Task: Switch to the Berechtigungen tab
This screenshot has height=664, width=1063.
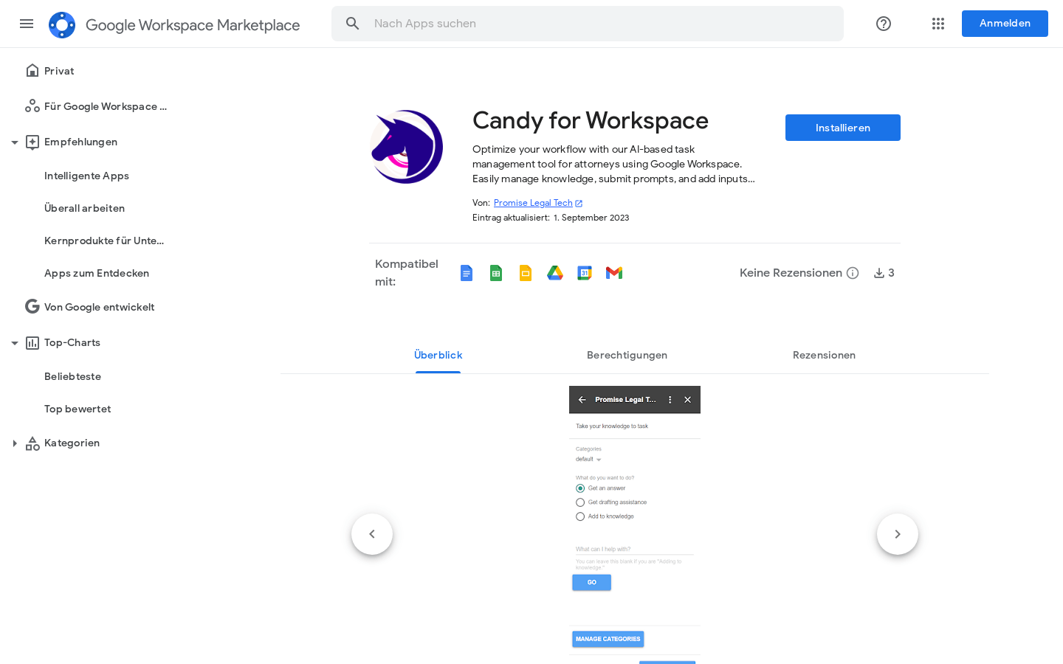Action: [627, 355]
